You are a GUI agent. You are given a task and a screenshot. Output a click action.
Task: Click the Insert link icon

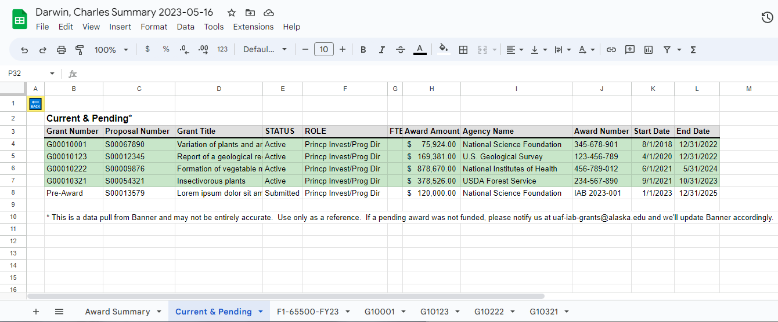[x=611, y=50]
